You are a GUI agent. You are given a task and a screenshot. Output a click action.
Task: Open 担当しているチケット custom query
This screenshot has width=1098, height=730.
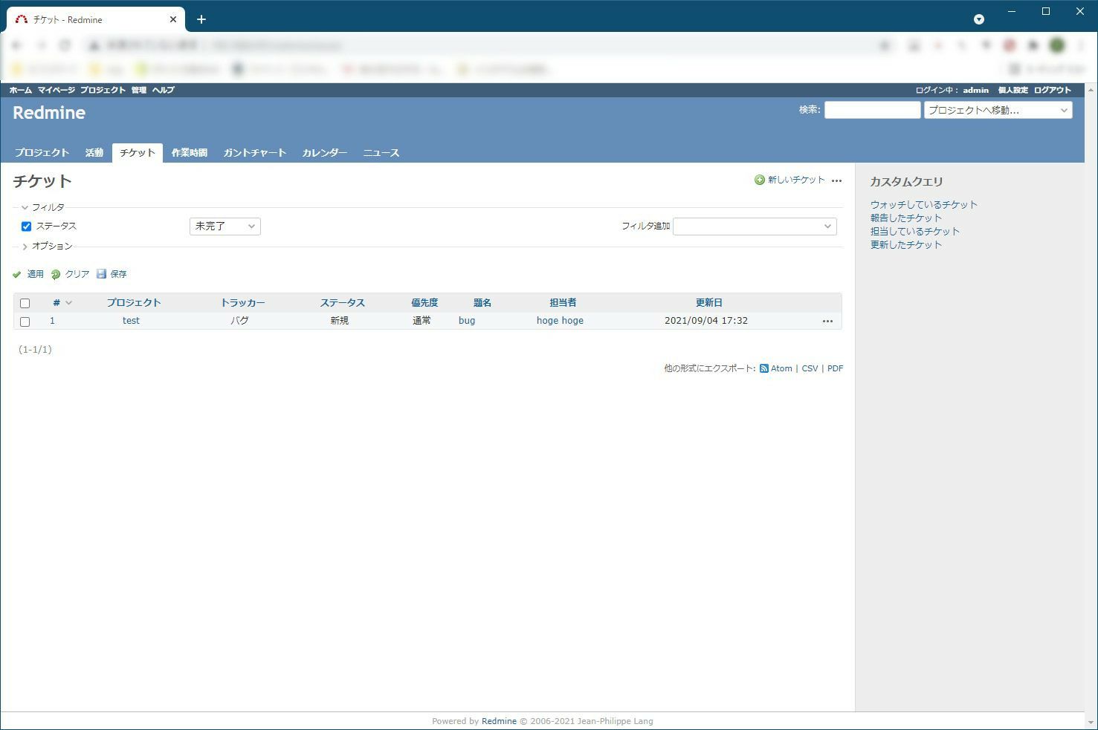[915, 231]
